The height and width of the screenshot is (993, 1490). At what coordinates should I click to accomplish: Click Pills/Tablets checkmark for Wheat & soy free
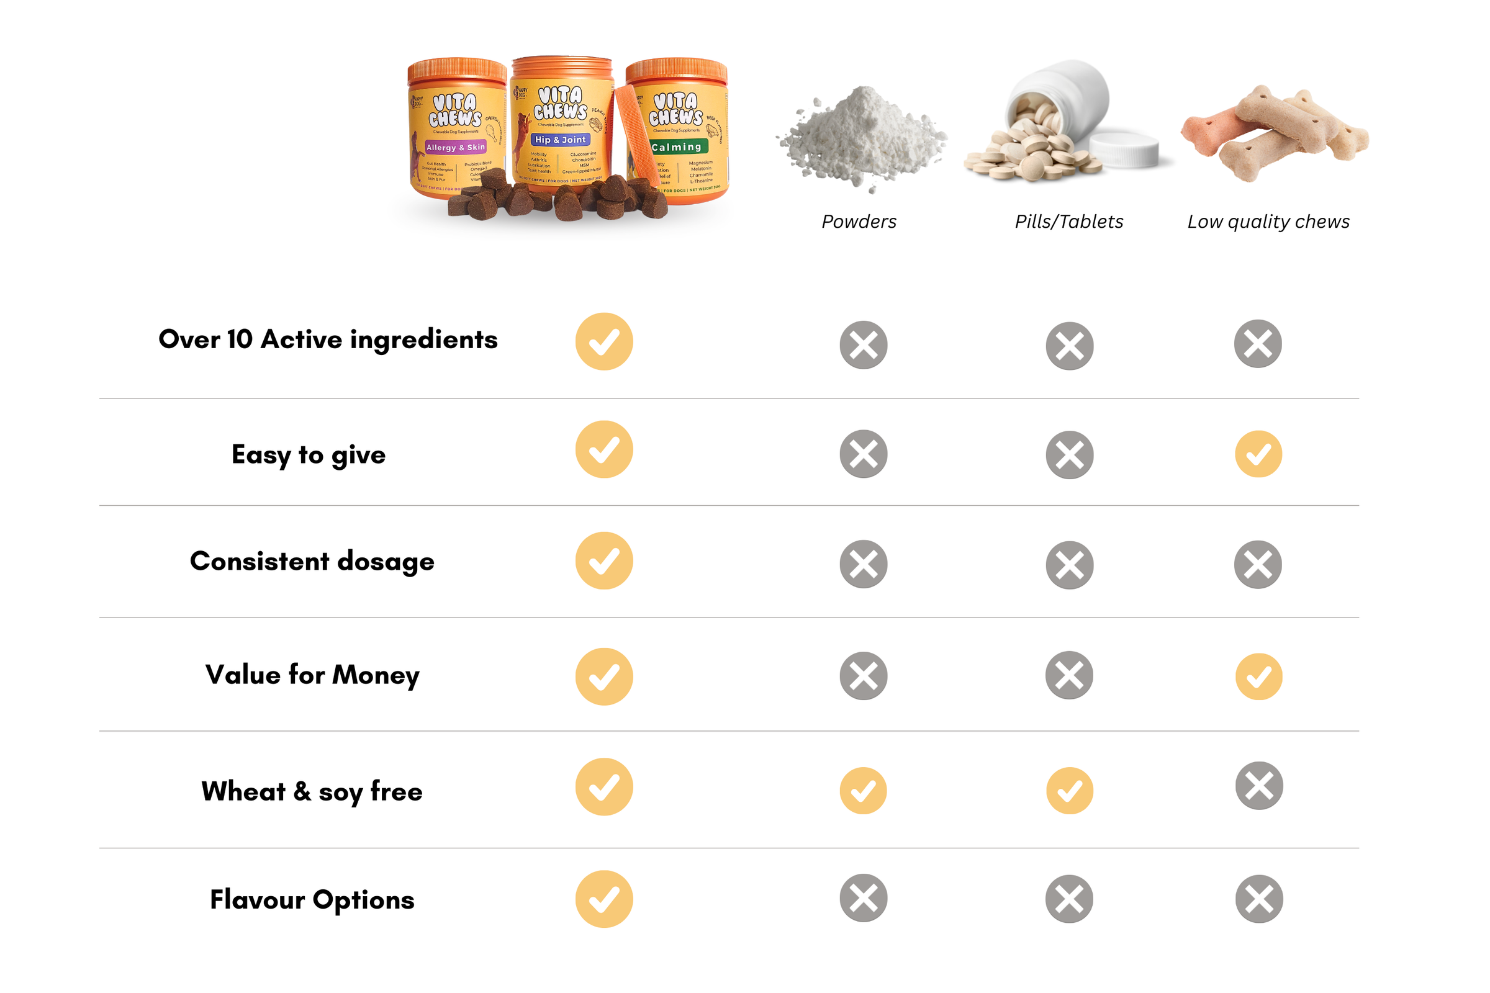[x=1068, y=790]
